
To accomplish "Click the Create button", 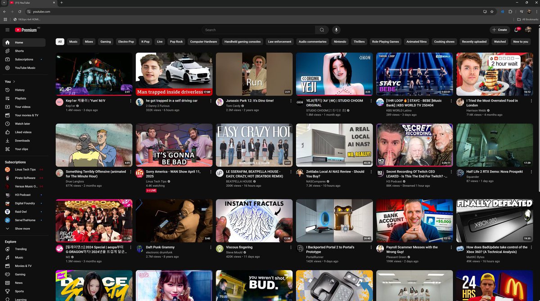I will coord(499,30).
